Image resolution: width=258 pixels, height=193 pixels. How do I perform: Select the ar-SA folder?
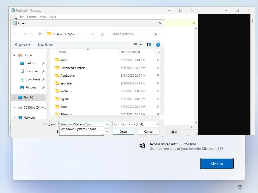point(64,91)
